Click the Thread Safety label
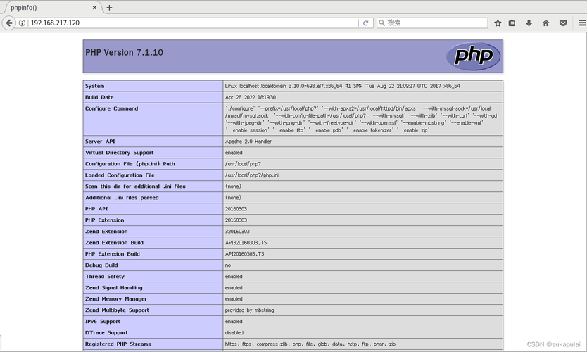This screenshot has width=587, height=352. point(105,277)
